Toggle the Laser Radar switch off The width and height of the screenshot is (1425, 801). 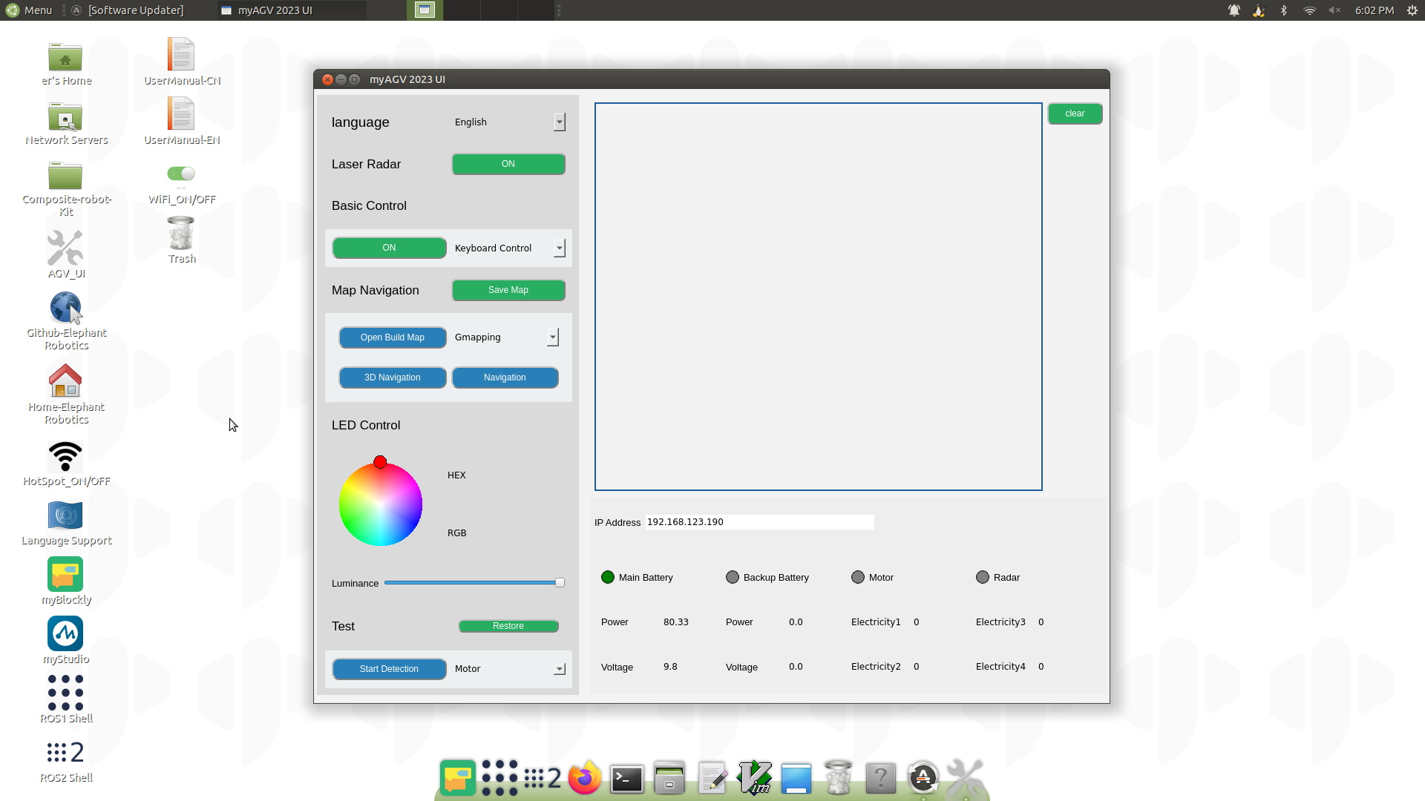coord(508,164)
